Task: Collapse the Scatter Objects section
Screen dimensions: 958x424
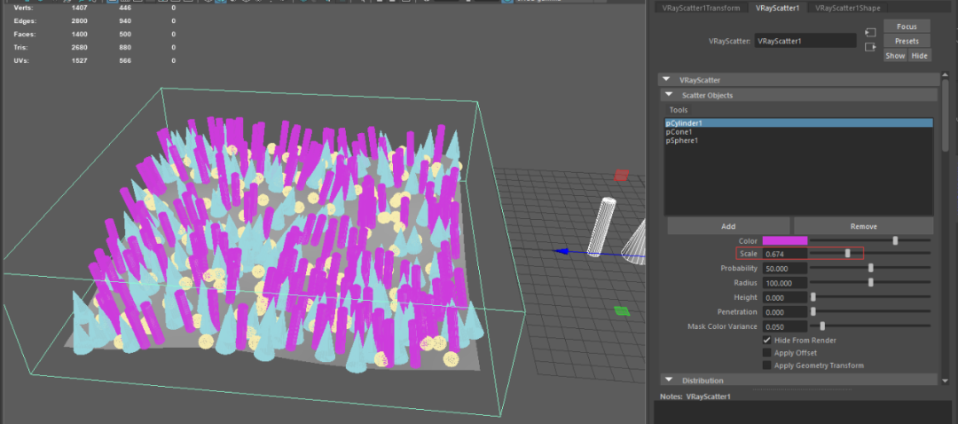Action: tap(667, 95)
